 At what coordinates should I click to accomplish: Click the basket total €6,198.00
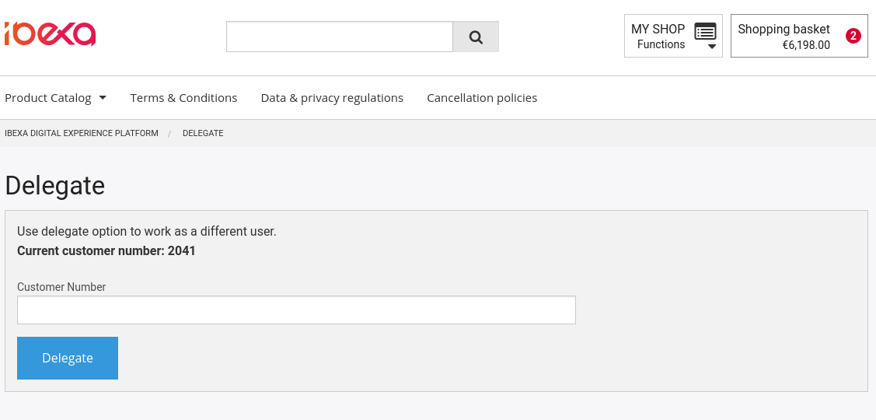tap(806, 45)
